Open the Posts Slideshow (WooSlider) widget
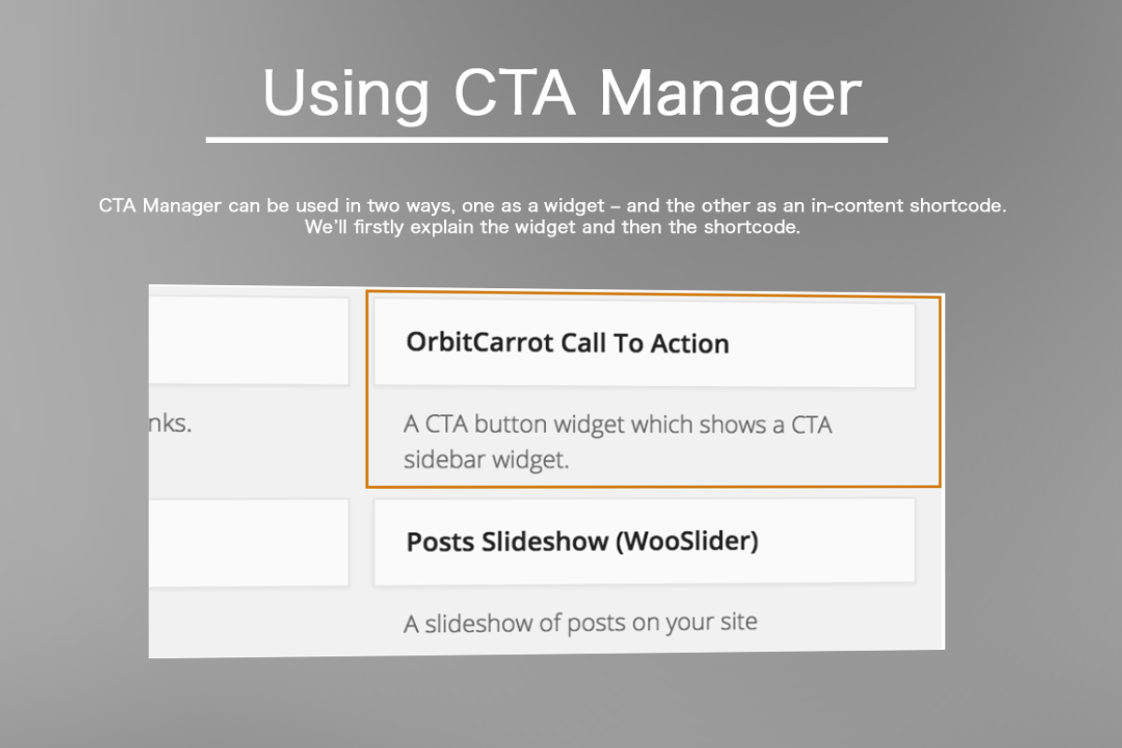The height and width of the screenshot is (748, 1122). 644,542
